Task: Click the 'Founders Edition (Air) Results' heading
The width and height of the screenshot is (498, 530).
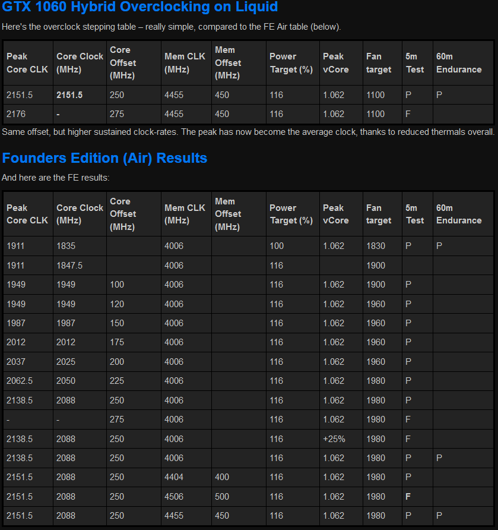Action: [x=104, y=158]
